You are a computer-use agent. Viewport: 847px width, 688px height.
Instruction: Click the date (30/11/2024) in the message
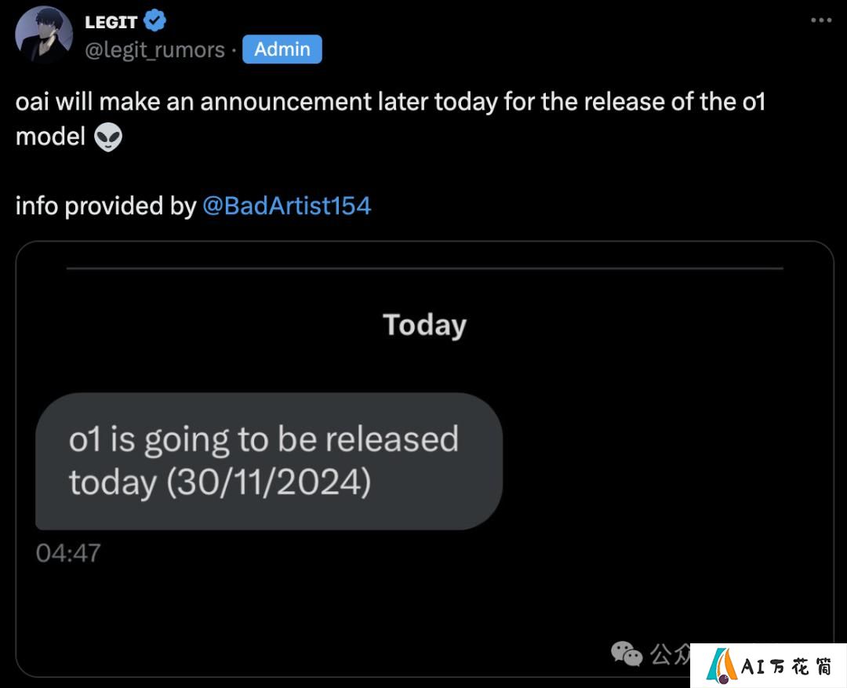[268, 482]
